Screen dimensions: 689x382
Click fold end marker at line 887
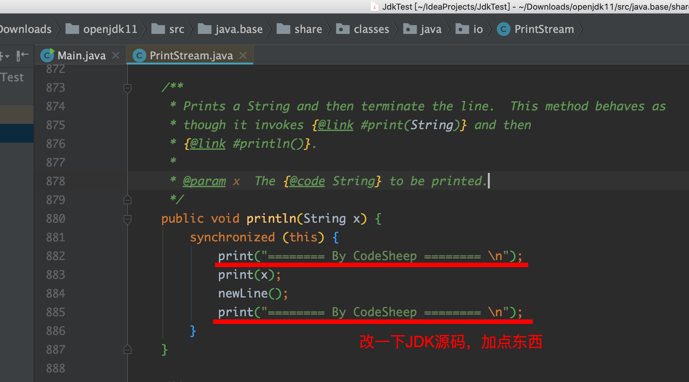(x=128, y=349)
